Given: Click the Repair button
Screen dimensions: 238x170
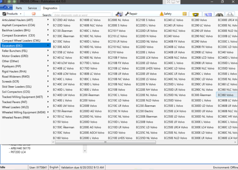Looking at the screenshot, I should click(131, 14).
